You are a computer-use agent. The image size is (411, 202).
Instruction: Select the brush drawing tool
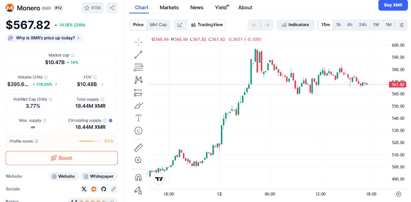coord(138,106)
